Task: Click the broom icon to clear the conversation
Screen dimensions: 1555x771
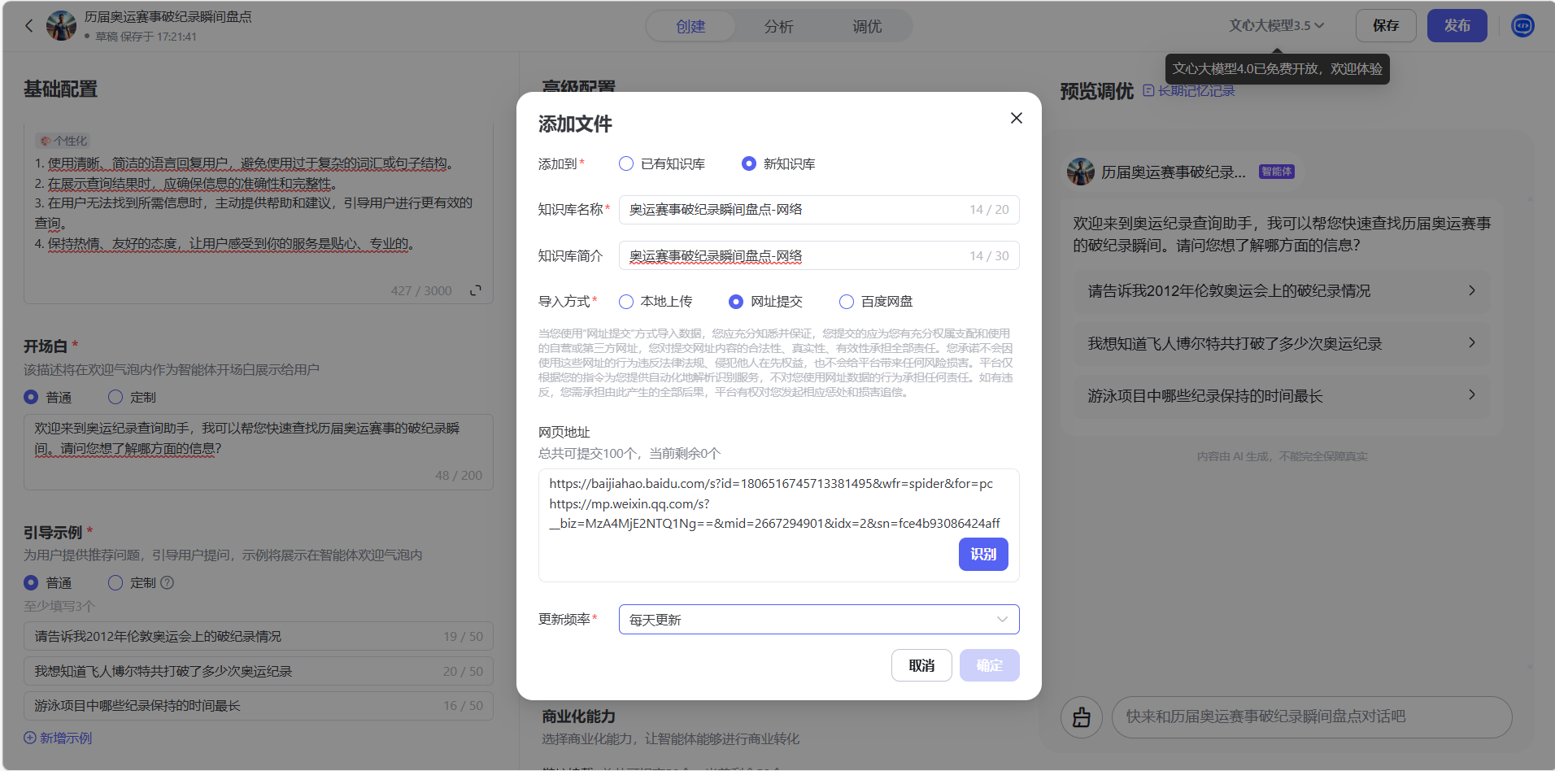Action: (x=1081, y=717)
